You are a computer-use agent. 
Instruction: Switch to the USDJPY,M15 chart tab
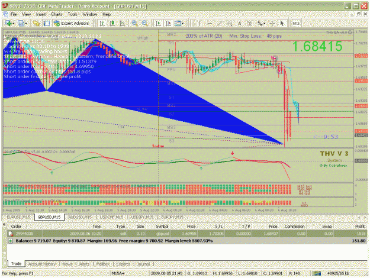pos(142,217)
